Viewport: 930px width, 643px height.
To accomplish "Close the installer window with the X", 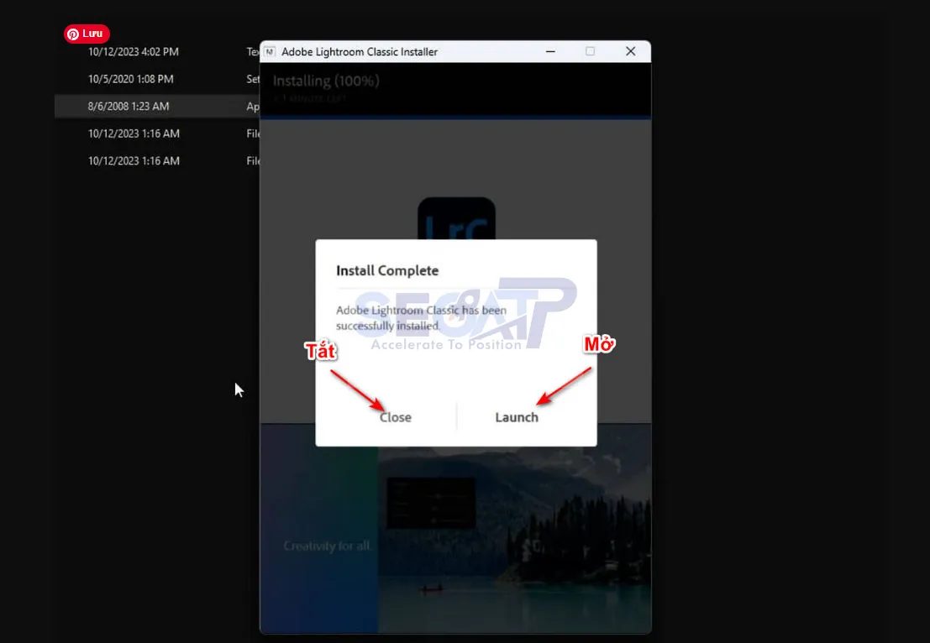I will point(630,52).
